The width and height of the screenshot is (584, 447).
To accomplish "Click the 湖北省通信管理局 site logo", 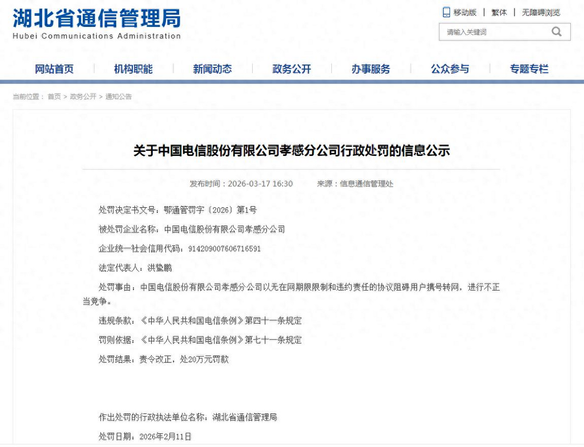I will pyautogui.click(x=96, y=24).
